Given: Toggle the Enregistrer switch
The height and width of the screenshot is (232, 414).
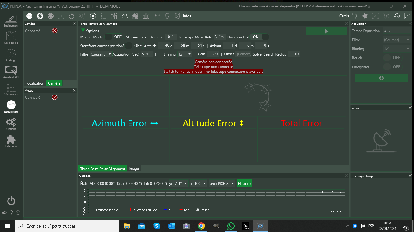Looking at the screenshot, I should 392,67.
